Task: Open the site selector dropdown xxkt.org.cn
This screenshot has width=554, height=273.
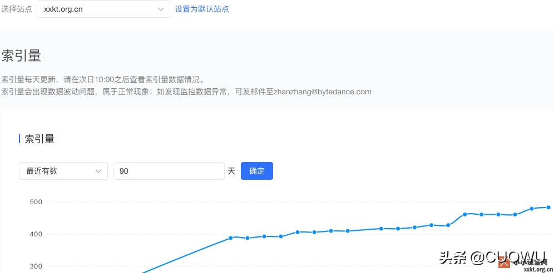Action: coord(103,9)
